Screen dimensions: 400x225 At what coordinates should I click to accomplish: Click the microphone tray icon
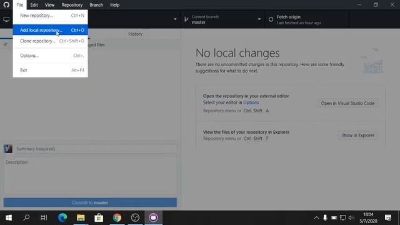(x=325, y=217)
